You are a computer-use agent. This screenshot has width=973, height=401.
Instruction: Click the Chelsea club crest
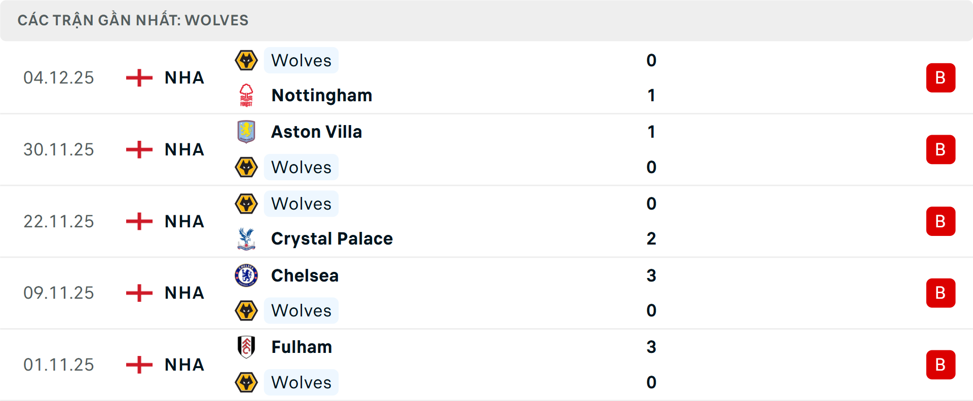[247, 276]
